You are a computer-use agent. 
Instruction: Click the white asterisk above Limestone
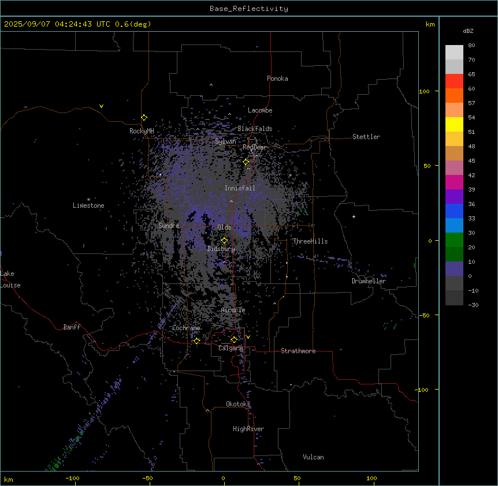click(x=88, y=200)
